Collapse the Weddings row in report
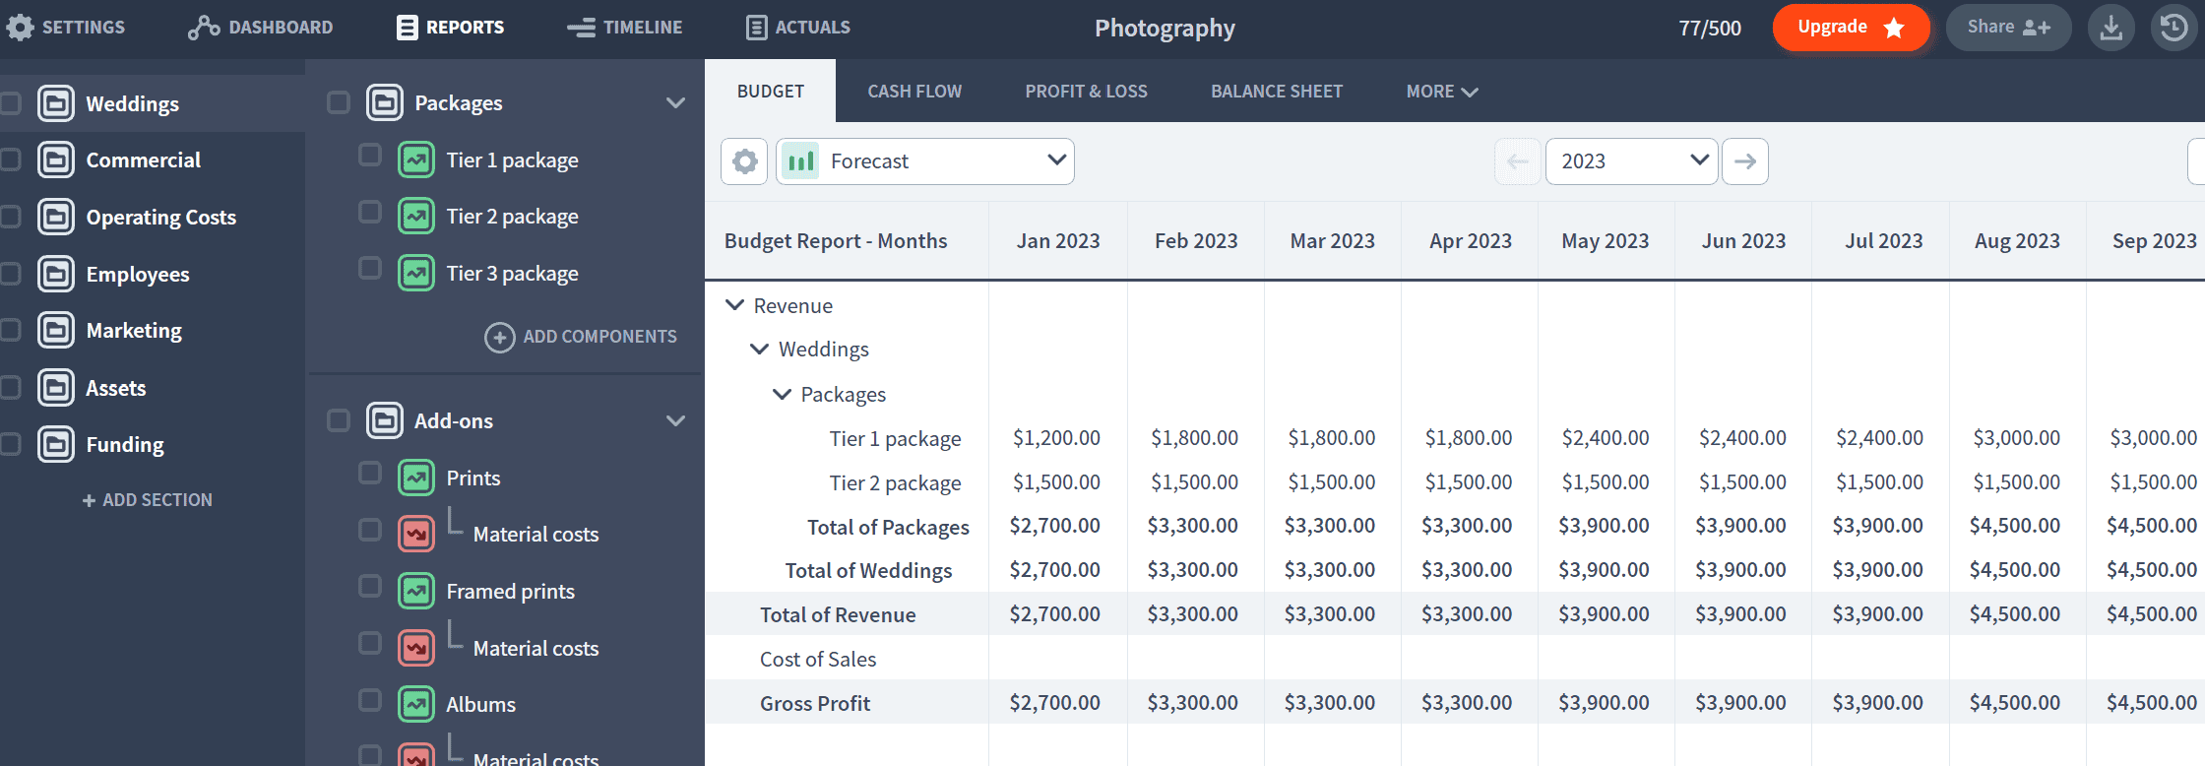The height and width of the screenshot is (766, 2205). pos(759,349)
